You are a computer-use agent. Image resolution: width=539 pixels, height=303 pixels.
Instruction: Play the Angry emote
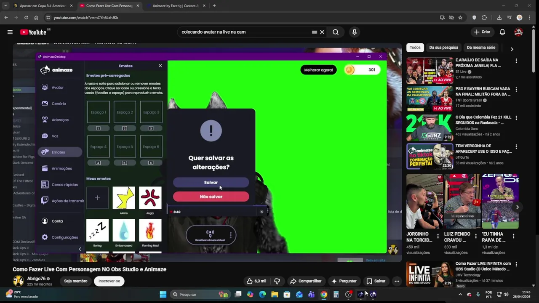click(150, 198)
